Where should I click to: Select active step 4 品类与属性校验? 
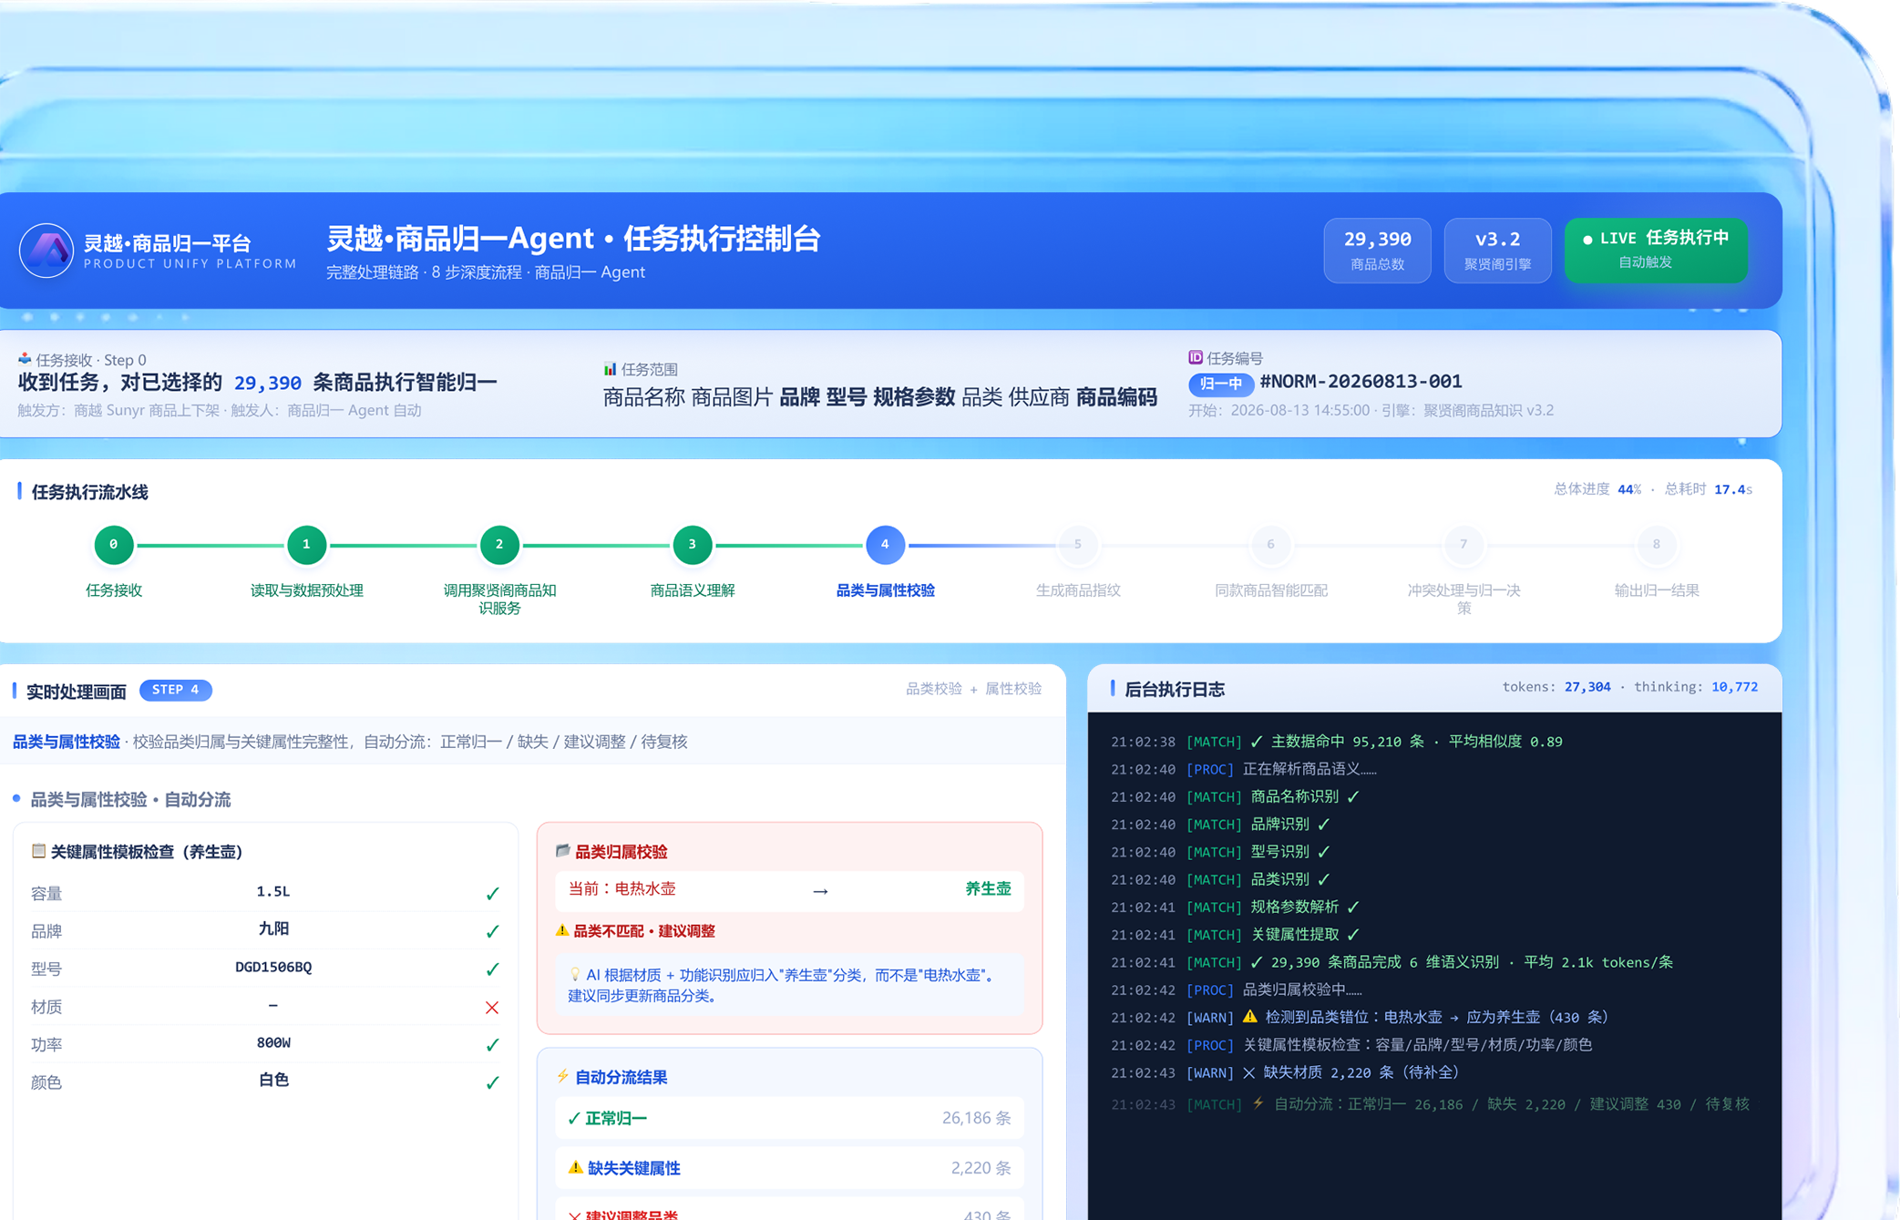[885, 545]
